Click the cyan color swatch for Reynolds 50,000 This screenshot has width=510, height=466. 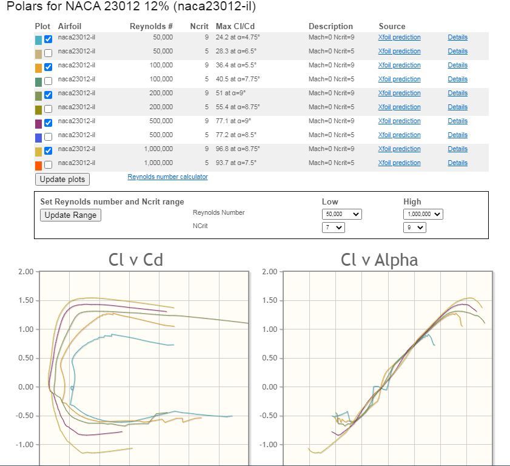click(39, 39)
